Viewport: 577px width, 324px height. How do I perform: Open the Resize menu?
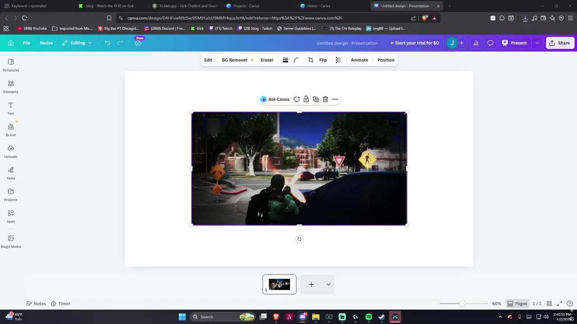click(x=46, y=43)
